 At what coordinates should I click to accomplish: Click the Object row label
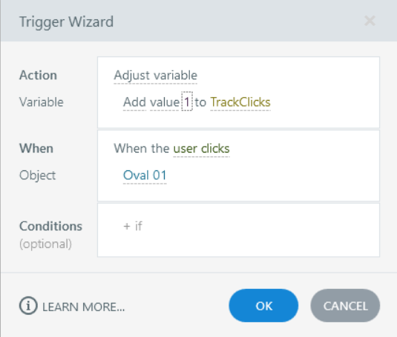pos(37,176)
